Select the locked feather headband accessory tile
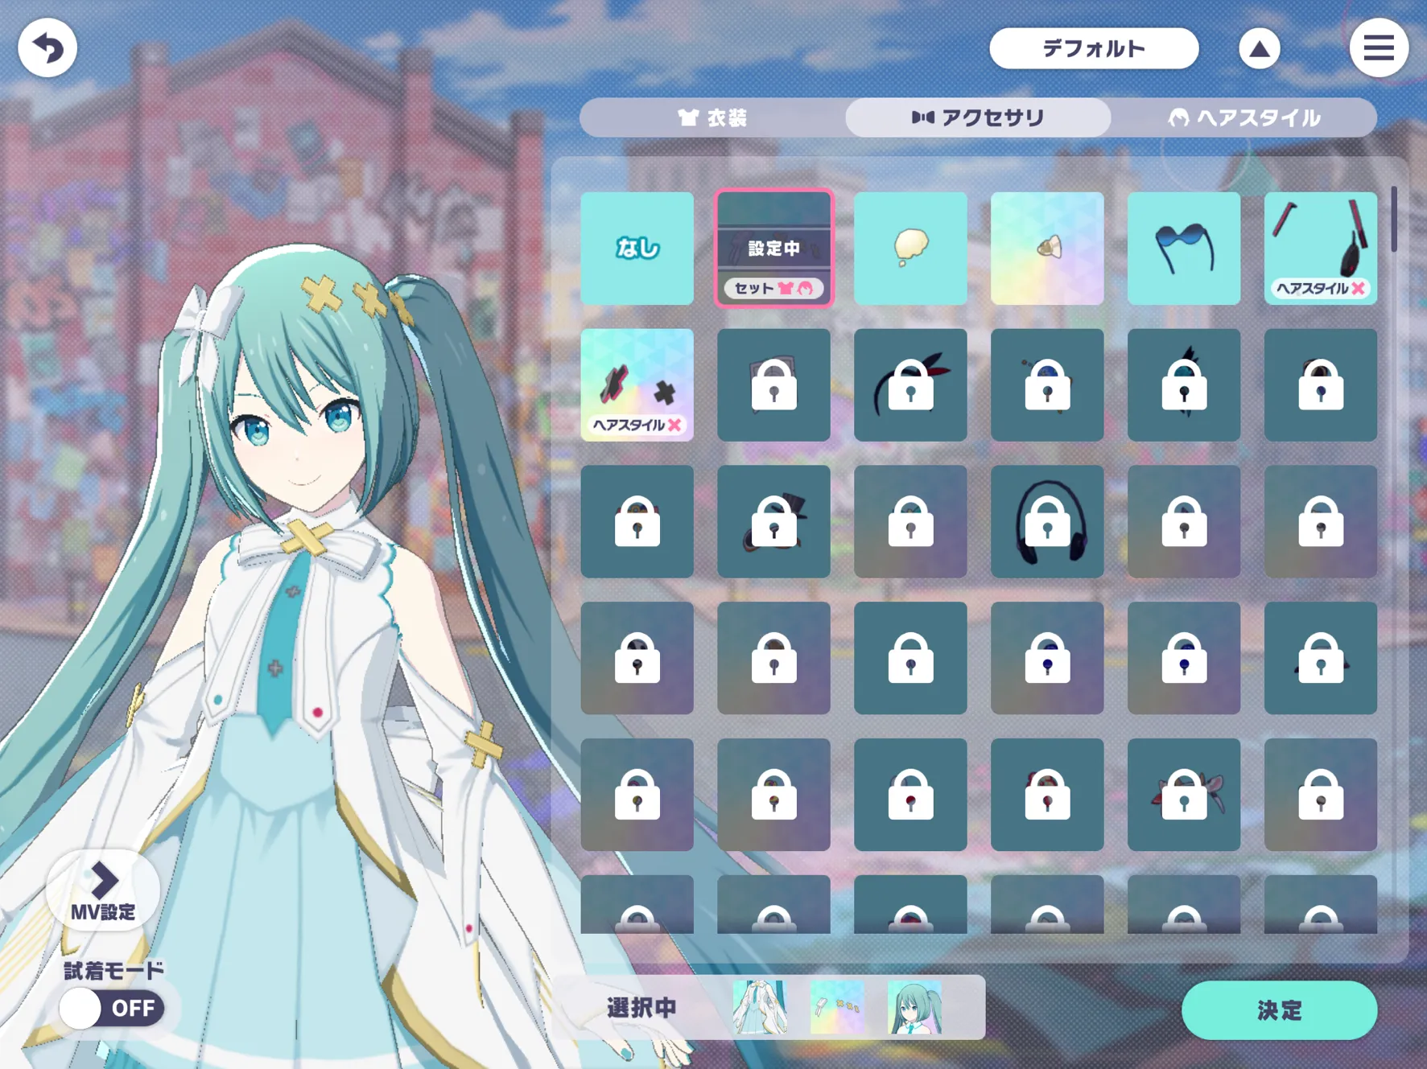1427x1069 pixels. [910, 385]
